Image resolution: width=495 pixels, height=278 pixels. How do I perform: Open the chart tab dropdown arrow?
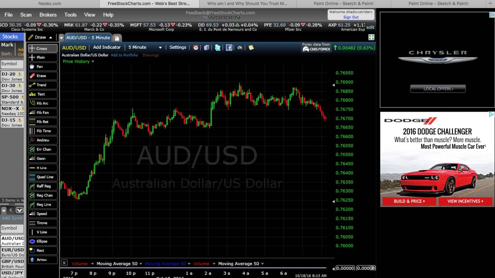[x=61, y=38]
